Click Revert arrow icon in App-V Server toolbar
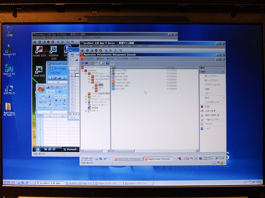The image size is (265, 198). (x=120, y=51)
